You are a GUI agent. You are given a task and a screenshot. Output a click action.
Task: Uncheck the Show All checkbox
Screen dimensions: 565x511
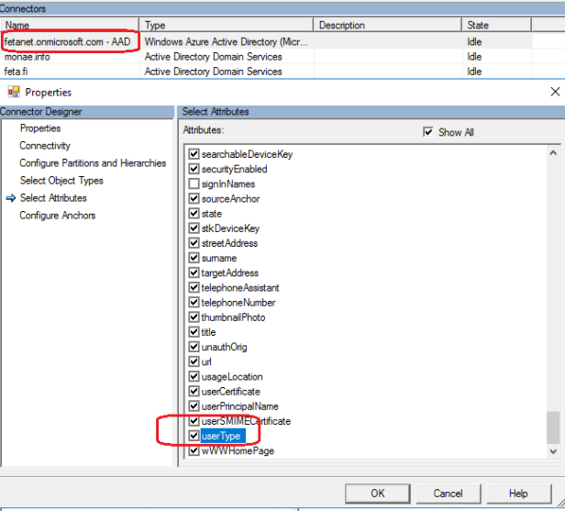click(x=427, y=132)
